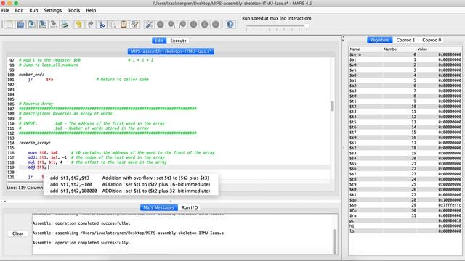Viewport: 465px width, 261px height.
Task: Place cursor on 'move $t0, $a0' line
Action: coord(43,153)
